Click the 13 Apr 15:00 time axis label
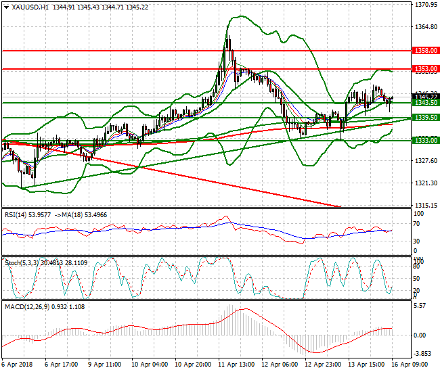Screen dimensions: 440x372 [366, 365]
